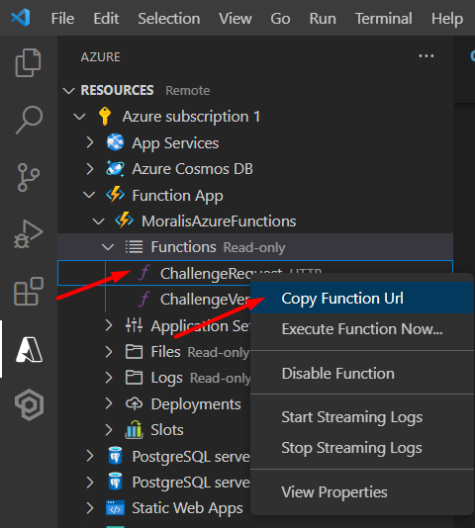The height and width of the screenshot is (528, 475).
Task: Select the Azure icon in activity bar
Action: 29,350
